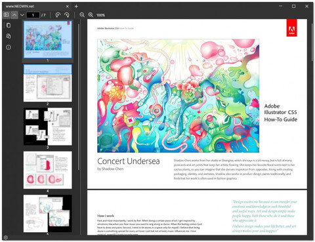Viewport: 315px width, 242px height.
Task: Select page 3 thumbnail
Action: coord(48,127)
